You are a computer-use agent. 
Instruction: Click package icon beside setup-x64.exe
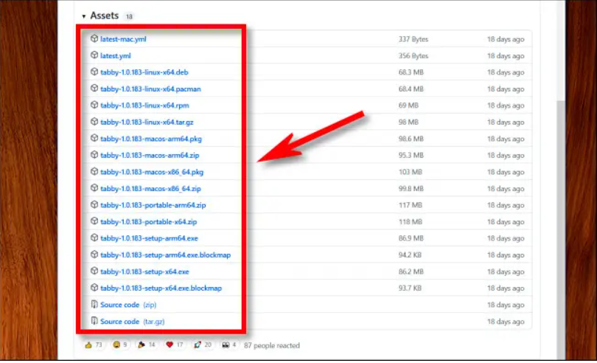coord(94,271)
